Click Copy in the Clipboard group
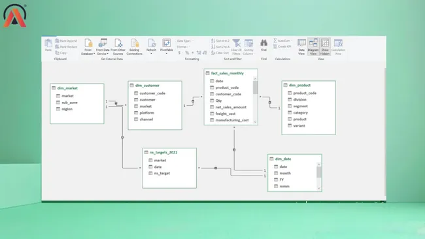The height and width of the screenshot is (239, 425). click(x=61, y=53)
